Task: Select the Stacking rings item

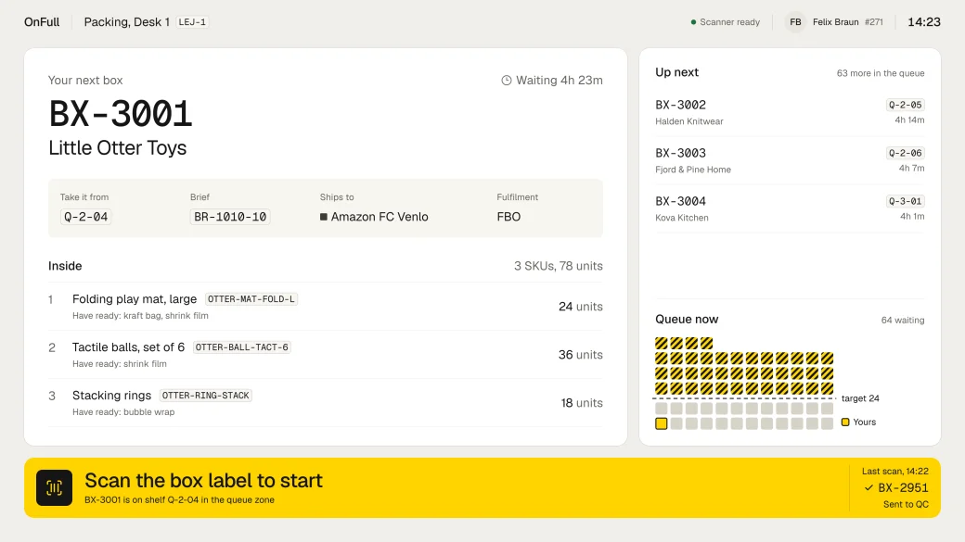Action: (x=326, y=402)
